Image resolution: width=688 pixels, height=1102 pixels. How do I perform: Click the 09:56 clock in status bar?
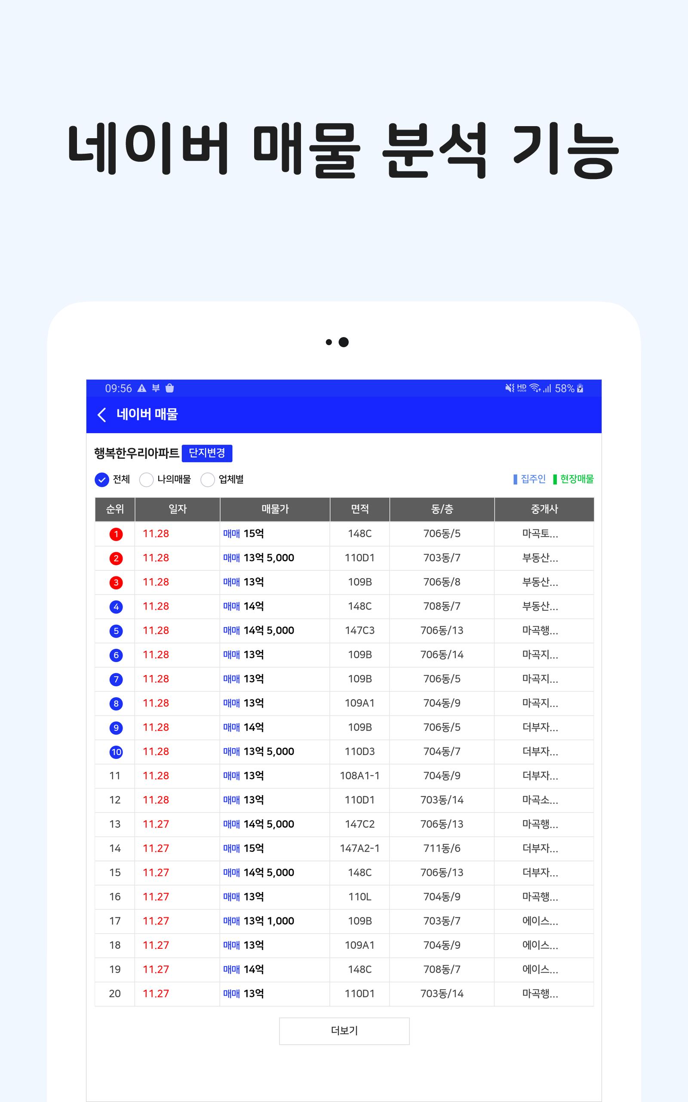pos(118,388)
